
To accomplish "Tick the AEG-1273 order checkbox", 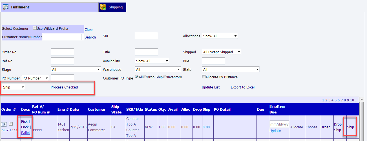I will point(11,124).
